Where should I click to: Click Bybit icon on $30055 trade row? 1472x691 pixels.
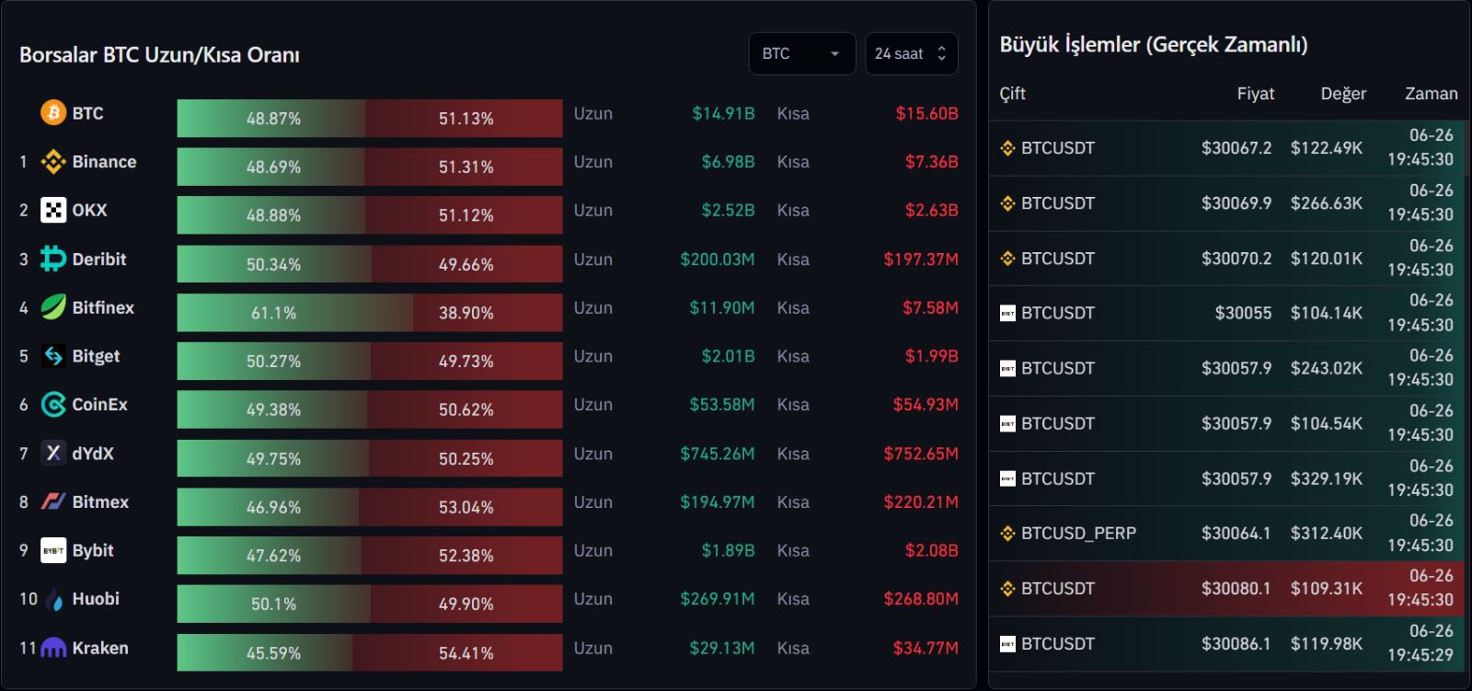1007,314
